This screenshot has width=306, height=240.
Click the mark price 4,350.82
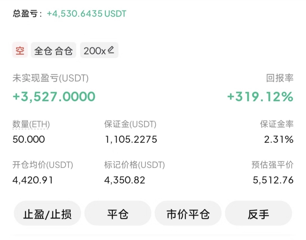(124, 180)
